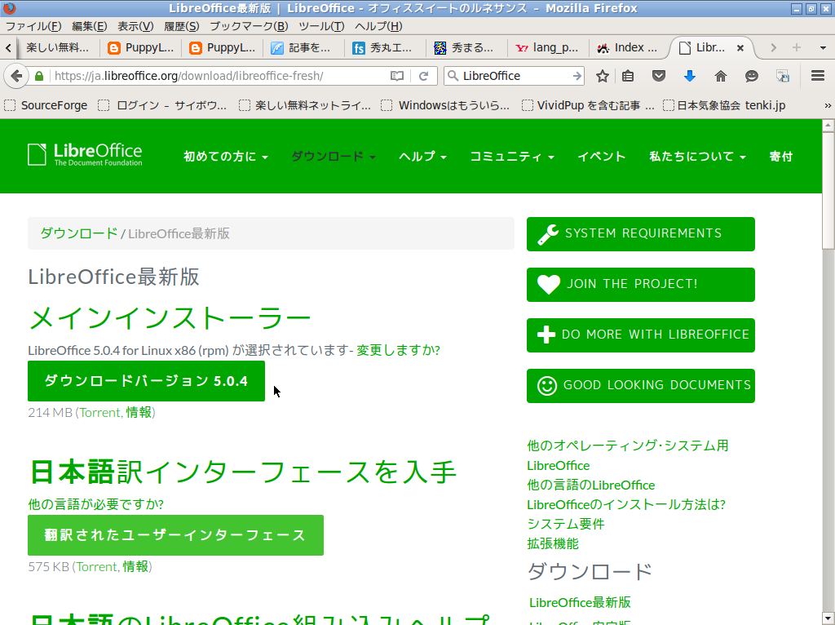This screenshot has height=625, width=835.
Task: Open a new tab with plus icon
Action: point(797,47)
